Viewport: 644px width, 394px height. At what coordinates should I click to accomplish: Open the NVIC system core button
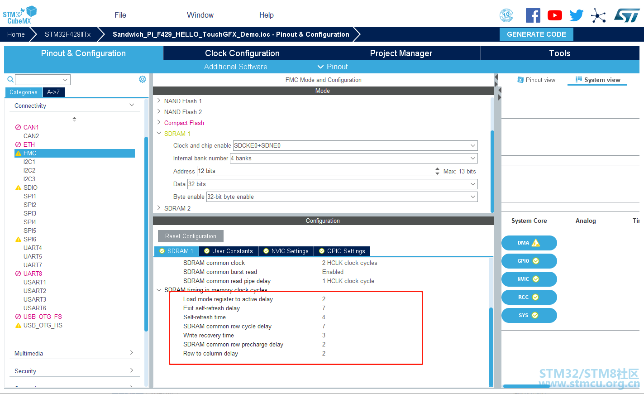pyautogui.click(x=529, y=279)
